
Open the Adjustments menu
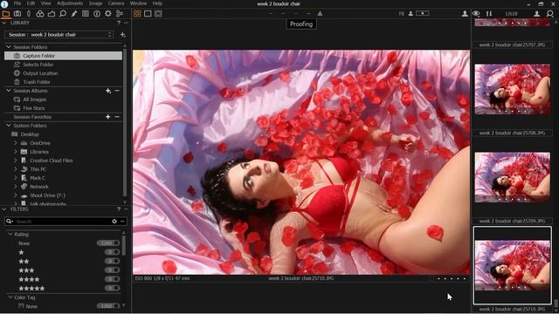(x=70, y=3)
